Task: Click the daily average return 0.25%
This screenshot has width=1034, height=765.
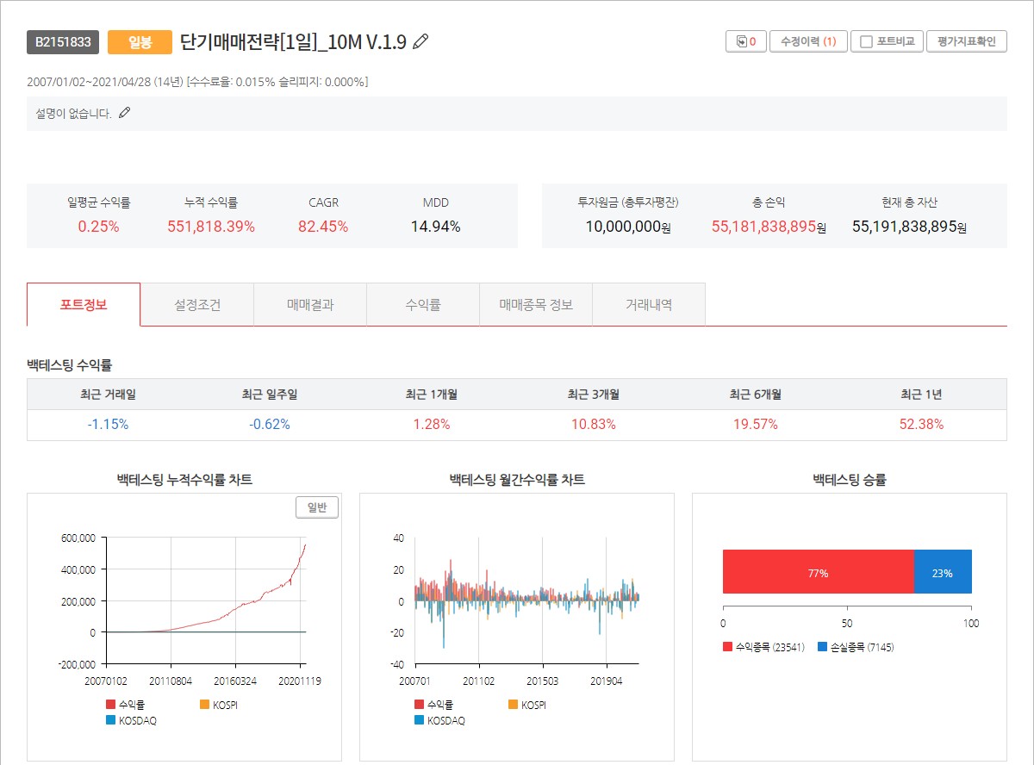Action: pos(99,227)
